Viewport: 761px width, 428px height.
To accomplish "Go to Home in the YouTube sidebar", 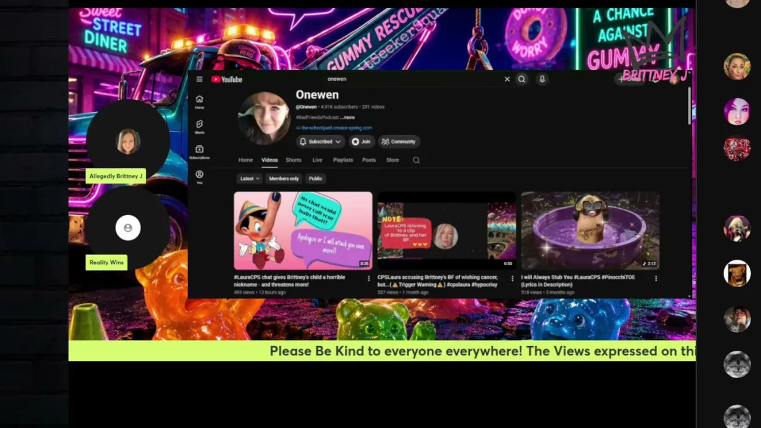I will (199, 102).
